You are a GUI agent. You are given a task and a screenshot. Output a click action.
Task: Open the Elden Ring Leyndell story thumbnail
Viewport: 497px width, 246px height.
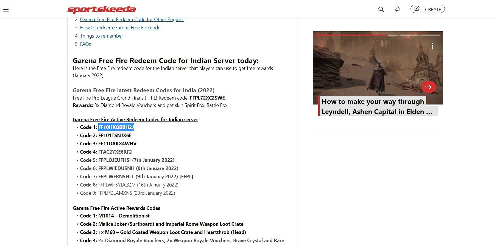pyautogui.click(x=378, y=68)
